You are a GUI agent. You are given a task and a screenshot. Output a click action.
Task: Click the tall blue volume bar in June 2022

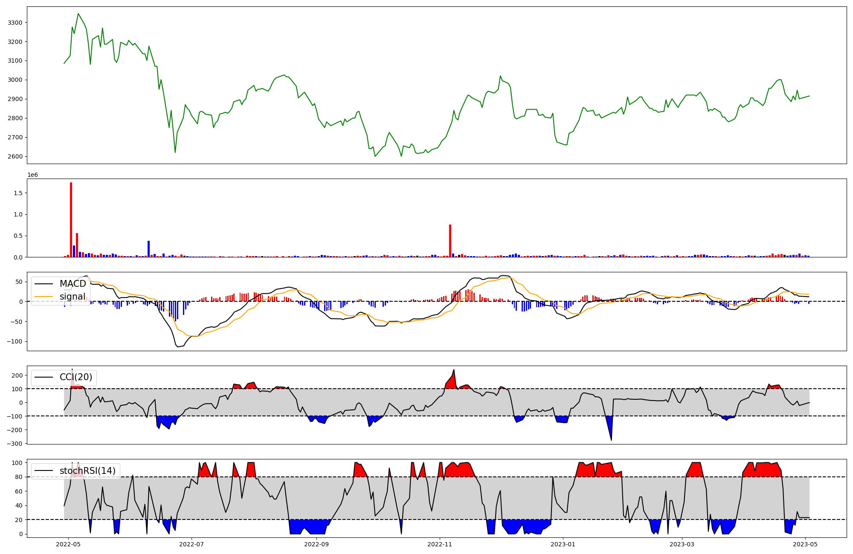pos(148,249)
